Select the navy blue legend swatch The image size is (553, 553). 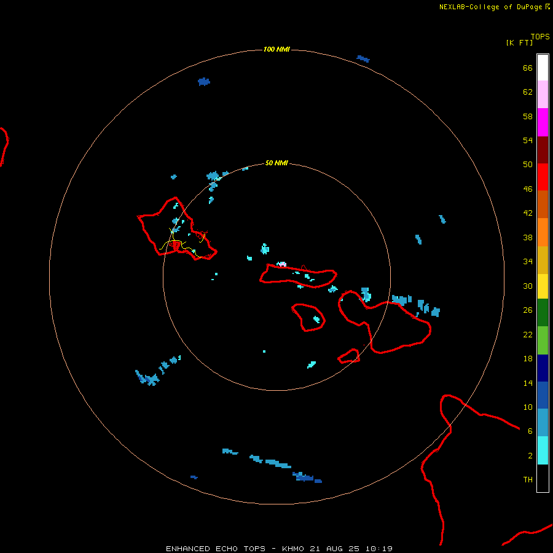tap(543, 368)
